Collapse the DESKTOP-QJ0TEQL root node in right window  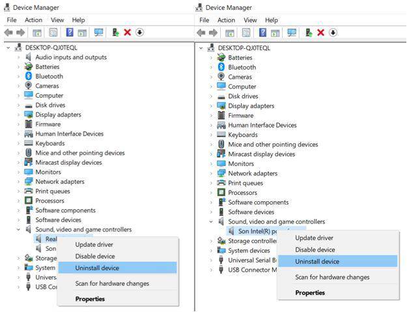[201, 48]
